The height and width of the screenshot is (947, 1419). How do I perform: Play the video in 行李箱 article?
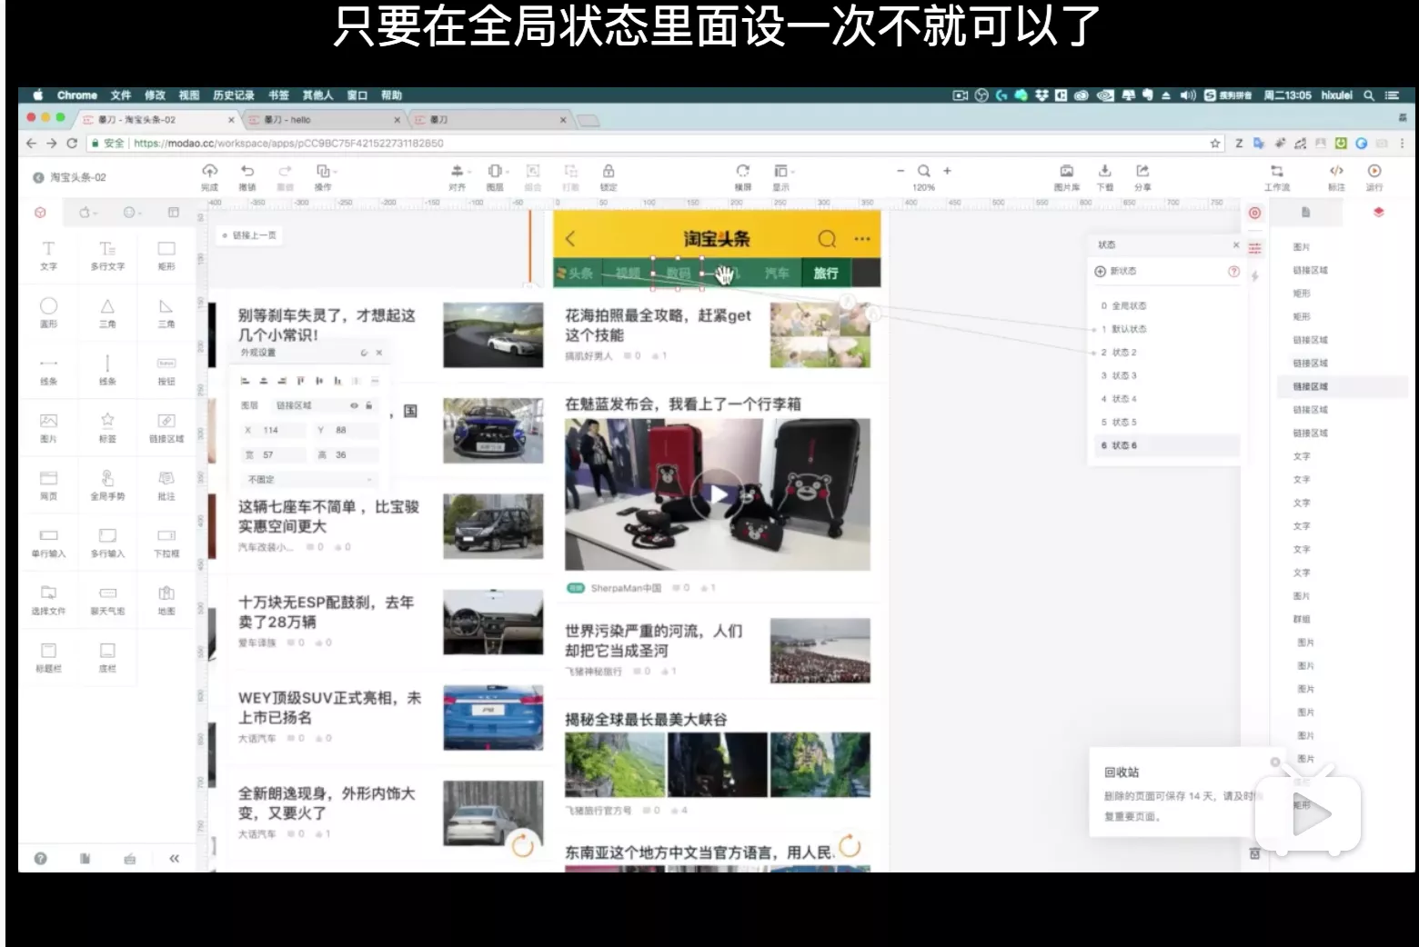click(718, 494)
